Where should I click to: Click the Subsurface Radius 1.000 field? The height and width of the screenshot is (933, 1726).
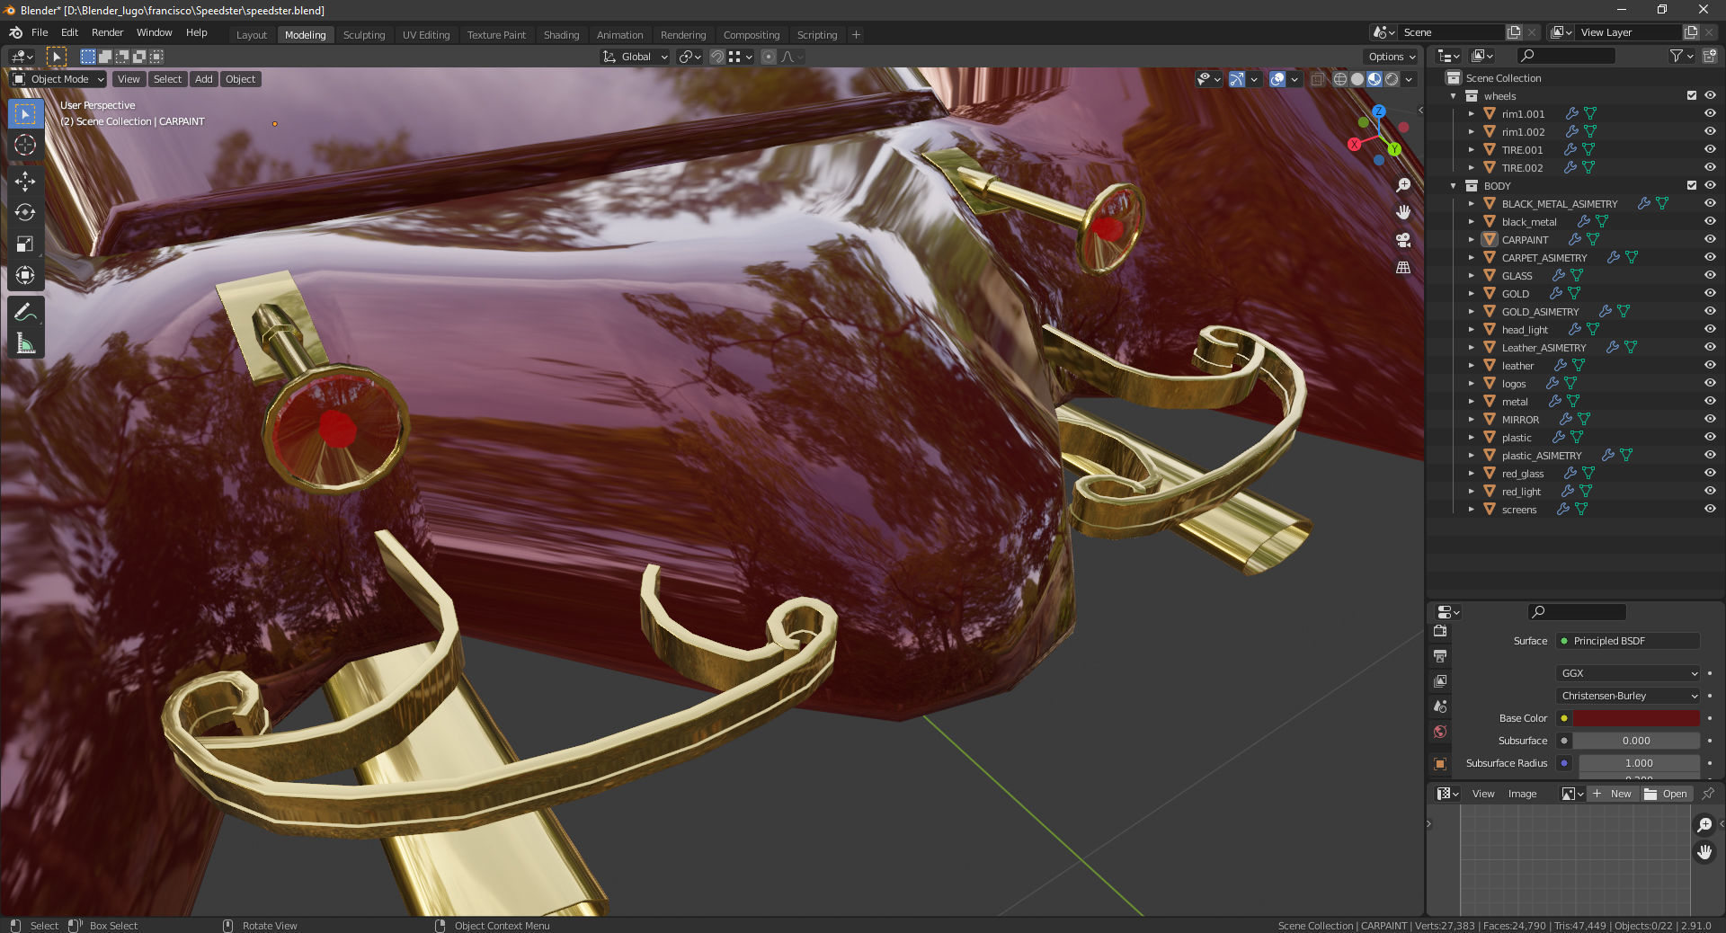click(x=1639, y=763)
